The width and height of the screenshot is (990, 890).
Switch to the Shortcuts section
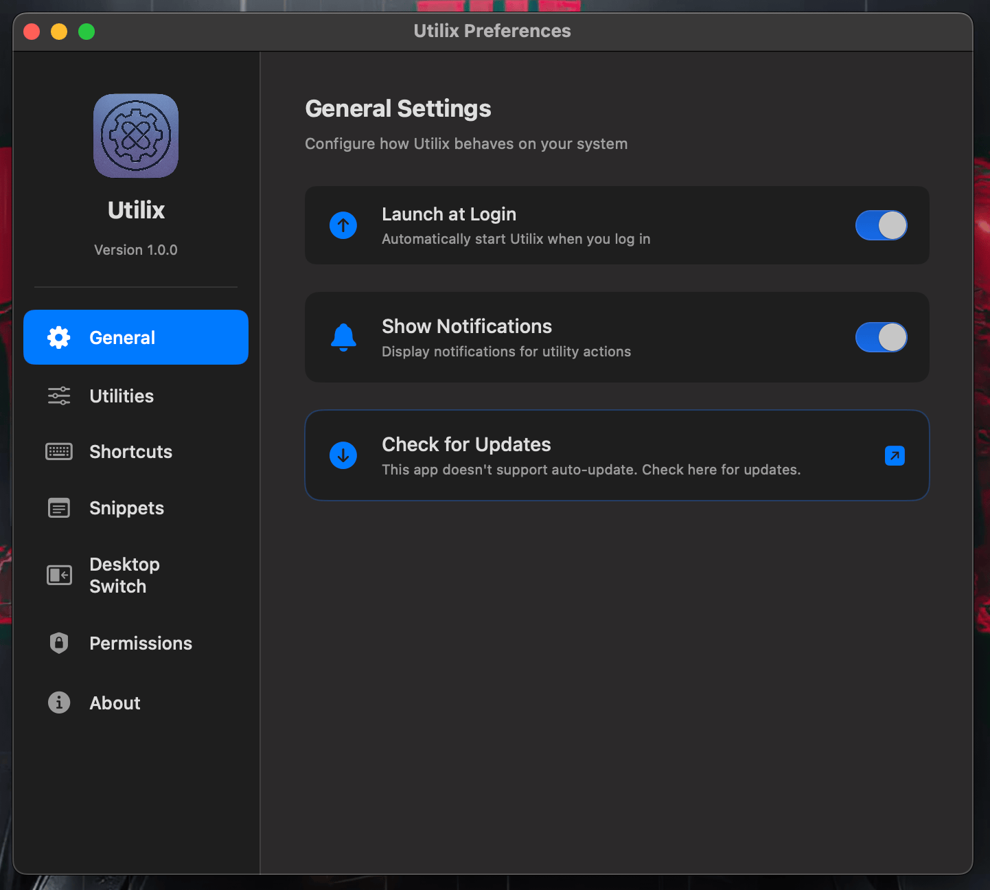pos(130,452)
